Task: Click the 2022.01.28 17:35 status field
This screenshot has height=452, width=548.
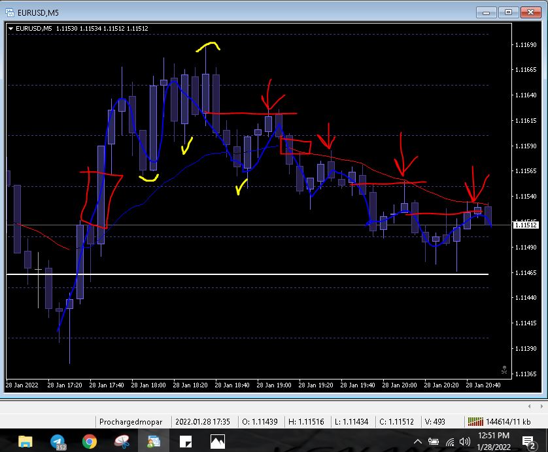Action: pyautogui.click(x=203, y=422)
